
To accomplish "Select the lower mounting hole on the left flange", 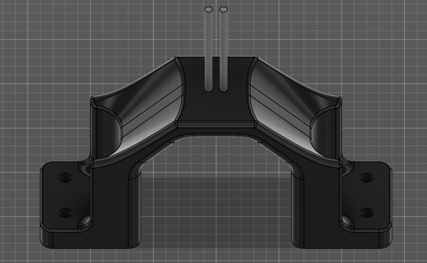I will (x=65, y=212).
